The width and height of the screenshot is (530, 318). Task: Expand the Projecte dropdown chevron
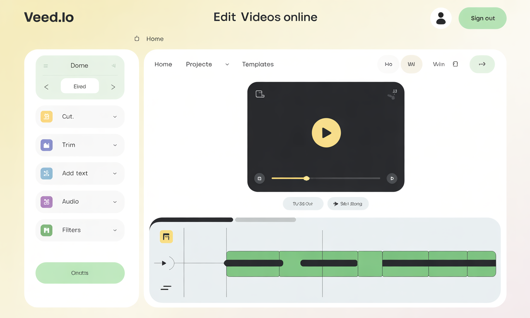[x=227, y=65]
